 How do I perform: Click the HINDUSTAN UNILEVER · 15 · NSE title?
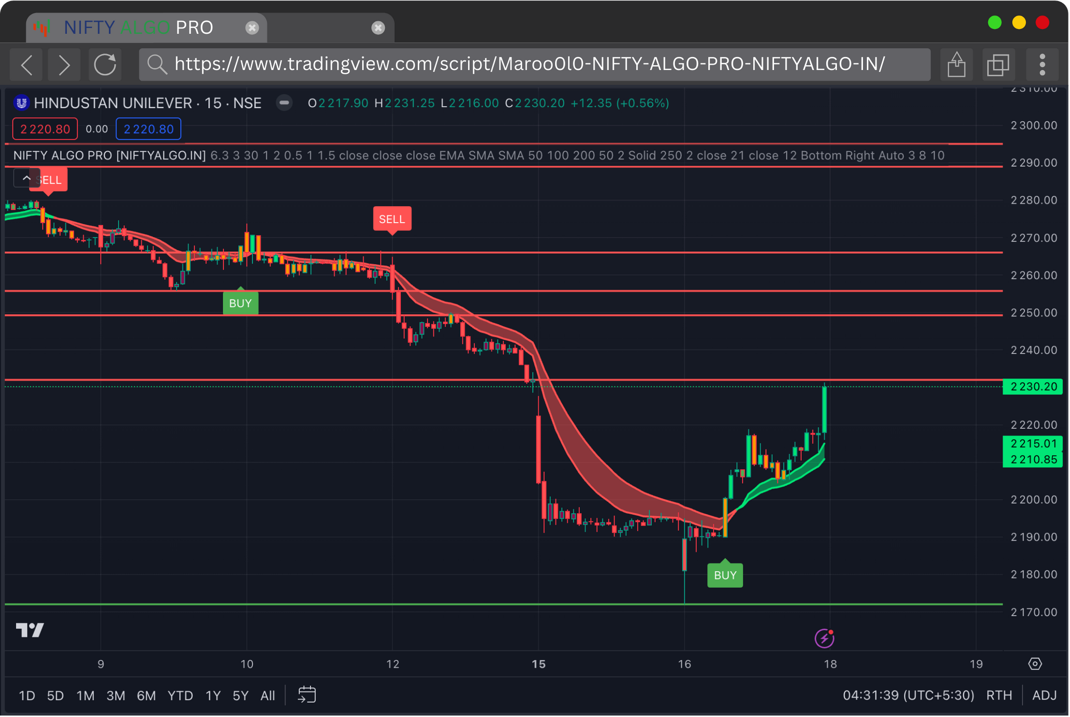148,103
